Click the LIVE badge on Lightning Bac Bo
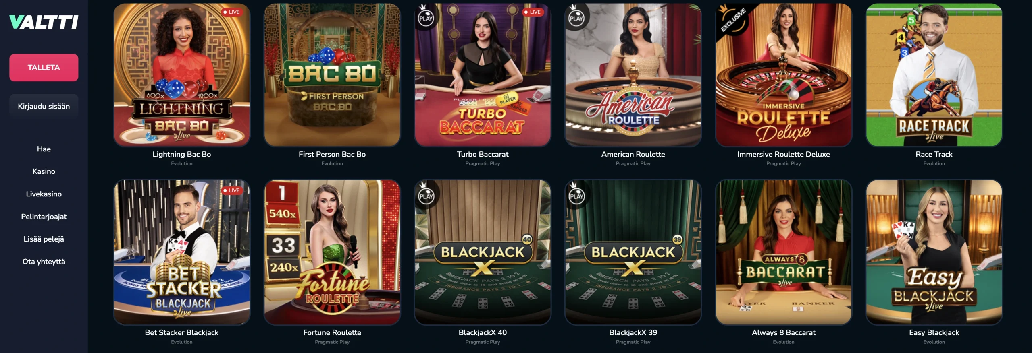The width and height of the screenshot is (1032, 353). pos(231,12)
